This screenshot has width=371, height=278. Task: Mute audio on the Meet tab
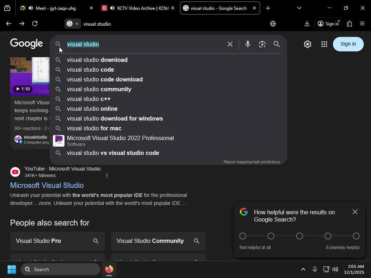tap(31, 8)
